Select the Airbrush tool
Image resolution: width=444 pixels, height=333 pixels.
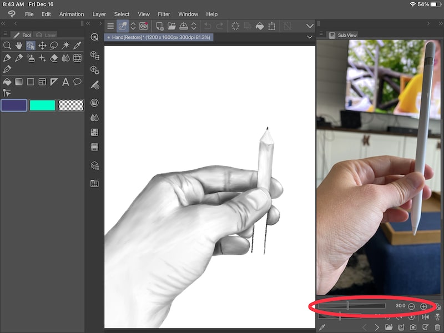click(x=31, y=58)
